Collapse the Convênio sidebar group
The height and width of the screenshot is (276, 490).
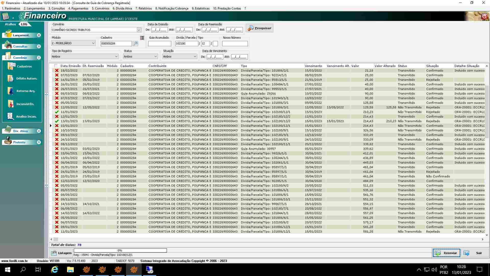(x=39, y=58)
